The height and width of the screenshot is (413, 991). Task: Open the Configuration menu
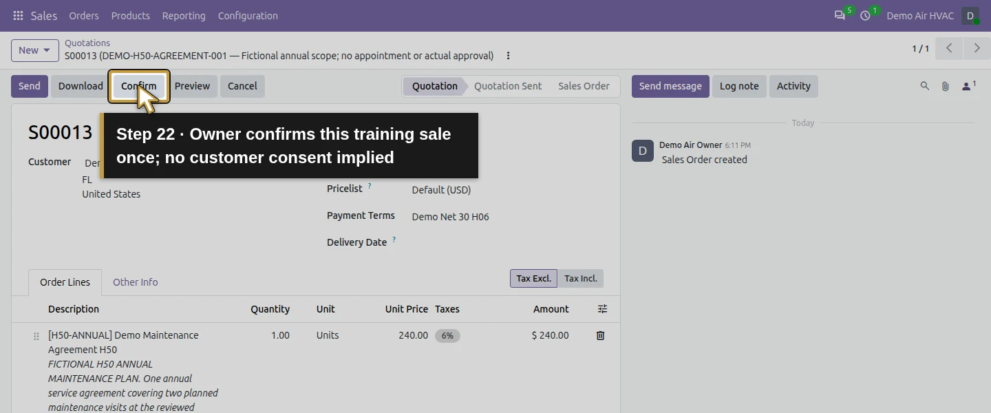coord(248,15)
